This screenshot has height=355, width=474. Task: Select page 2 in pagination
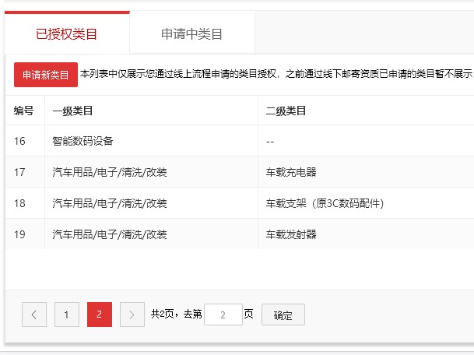tap(100, 315)
